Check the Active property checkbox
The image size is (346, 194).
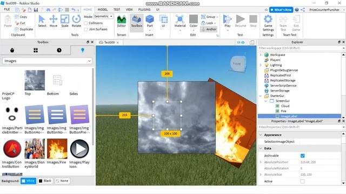tap(303, 181)
